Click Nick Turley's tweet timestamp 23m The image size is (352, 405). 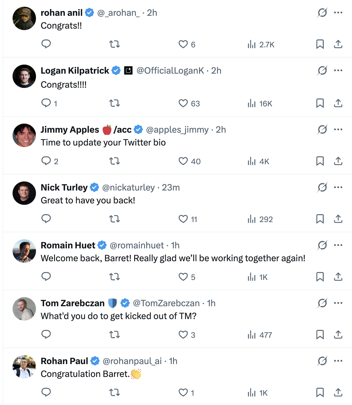(171, 187)
